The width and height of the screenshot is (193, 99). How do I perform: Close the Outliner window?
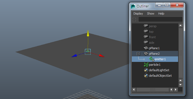pyautogui.click(x=177, y=5)
